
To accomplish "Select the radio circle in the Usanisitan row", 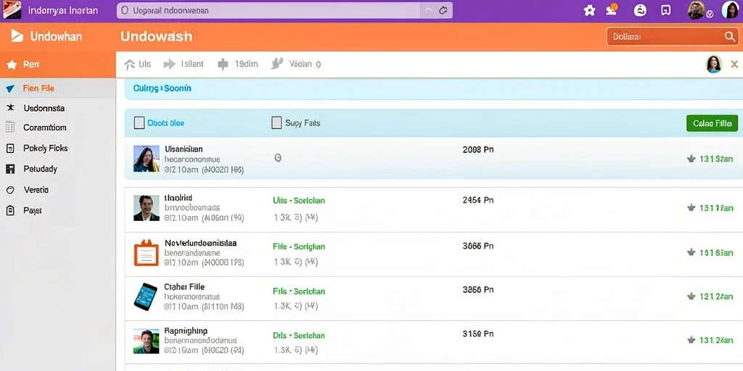I will point(278,158).
